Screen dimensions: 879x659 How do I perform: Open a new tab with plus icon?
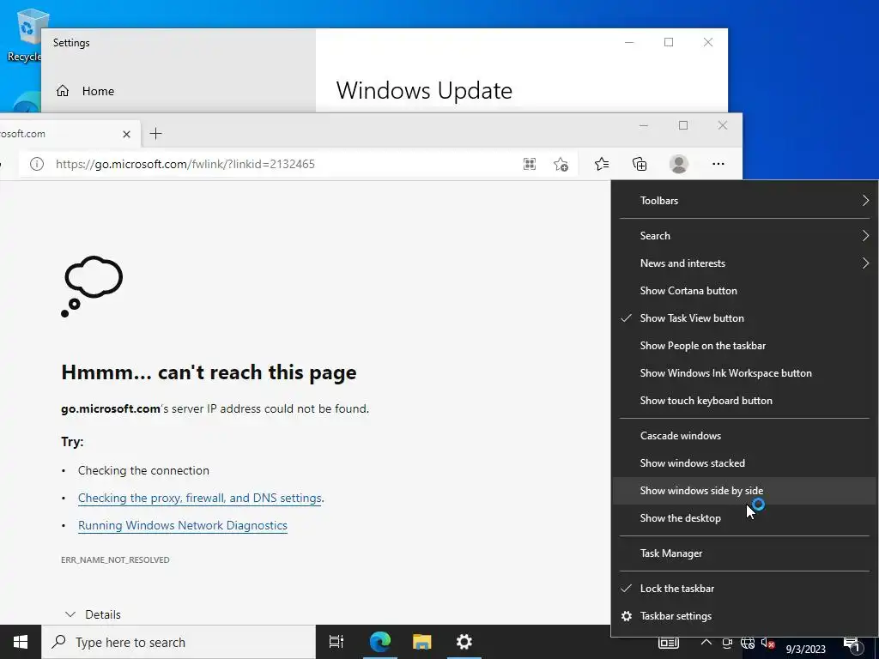[x=156, y=133]
